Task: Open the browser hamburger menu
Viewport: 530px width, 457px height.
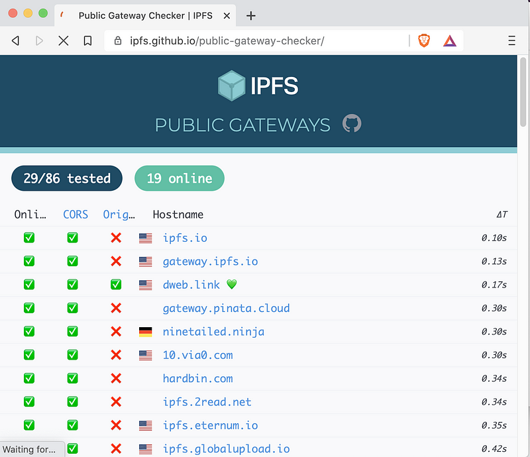Action: [511, 41]
